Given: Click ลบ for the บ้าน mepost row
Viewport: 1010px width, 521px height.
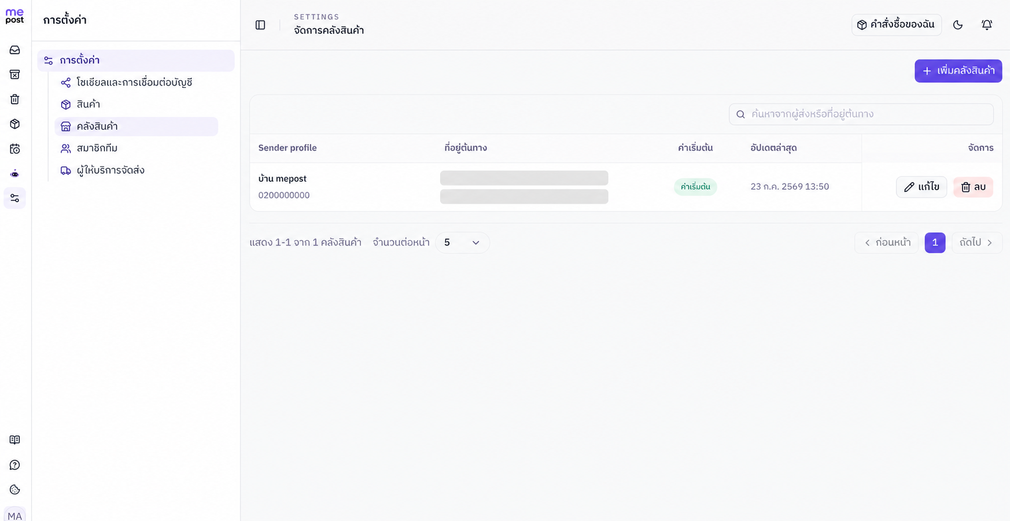Looking at the screenshot, I should pos(973,187).
